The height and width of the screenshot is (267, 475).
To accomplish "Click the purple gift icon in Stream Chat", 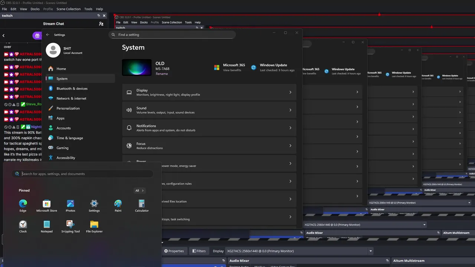I will (x=37, y=36).
